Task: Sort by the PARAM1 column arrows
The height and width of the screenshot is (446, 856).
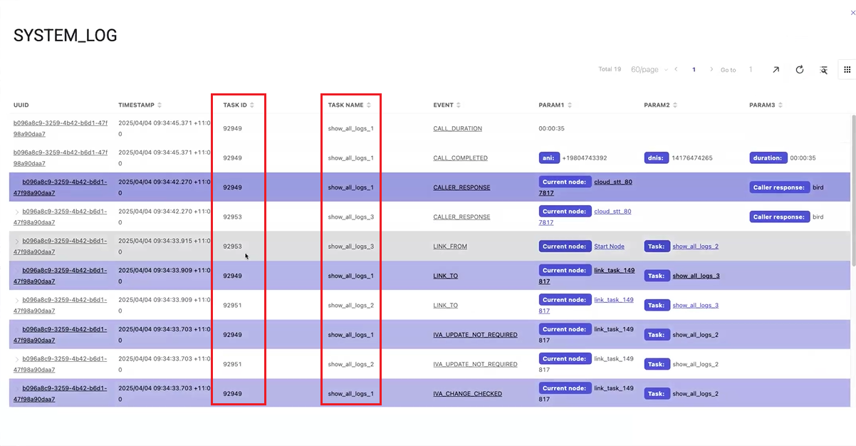Action: (570, 105)
